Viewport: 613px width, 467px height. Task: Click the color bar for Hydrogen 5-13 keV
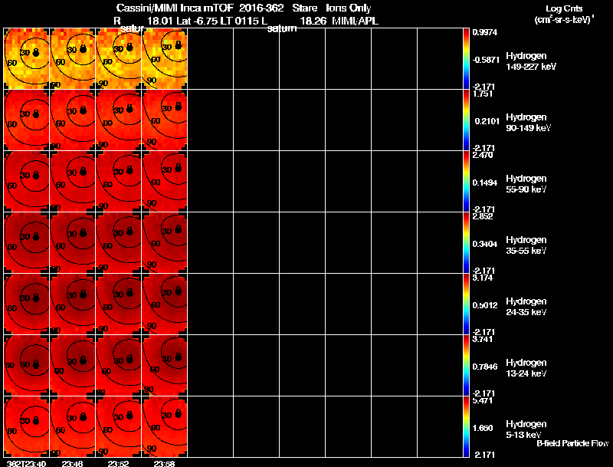point(466,427)
